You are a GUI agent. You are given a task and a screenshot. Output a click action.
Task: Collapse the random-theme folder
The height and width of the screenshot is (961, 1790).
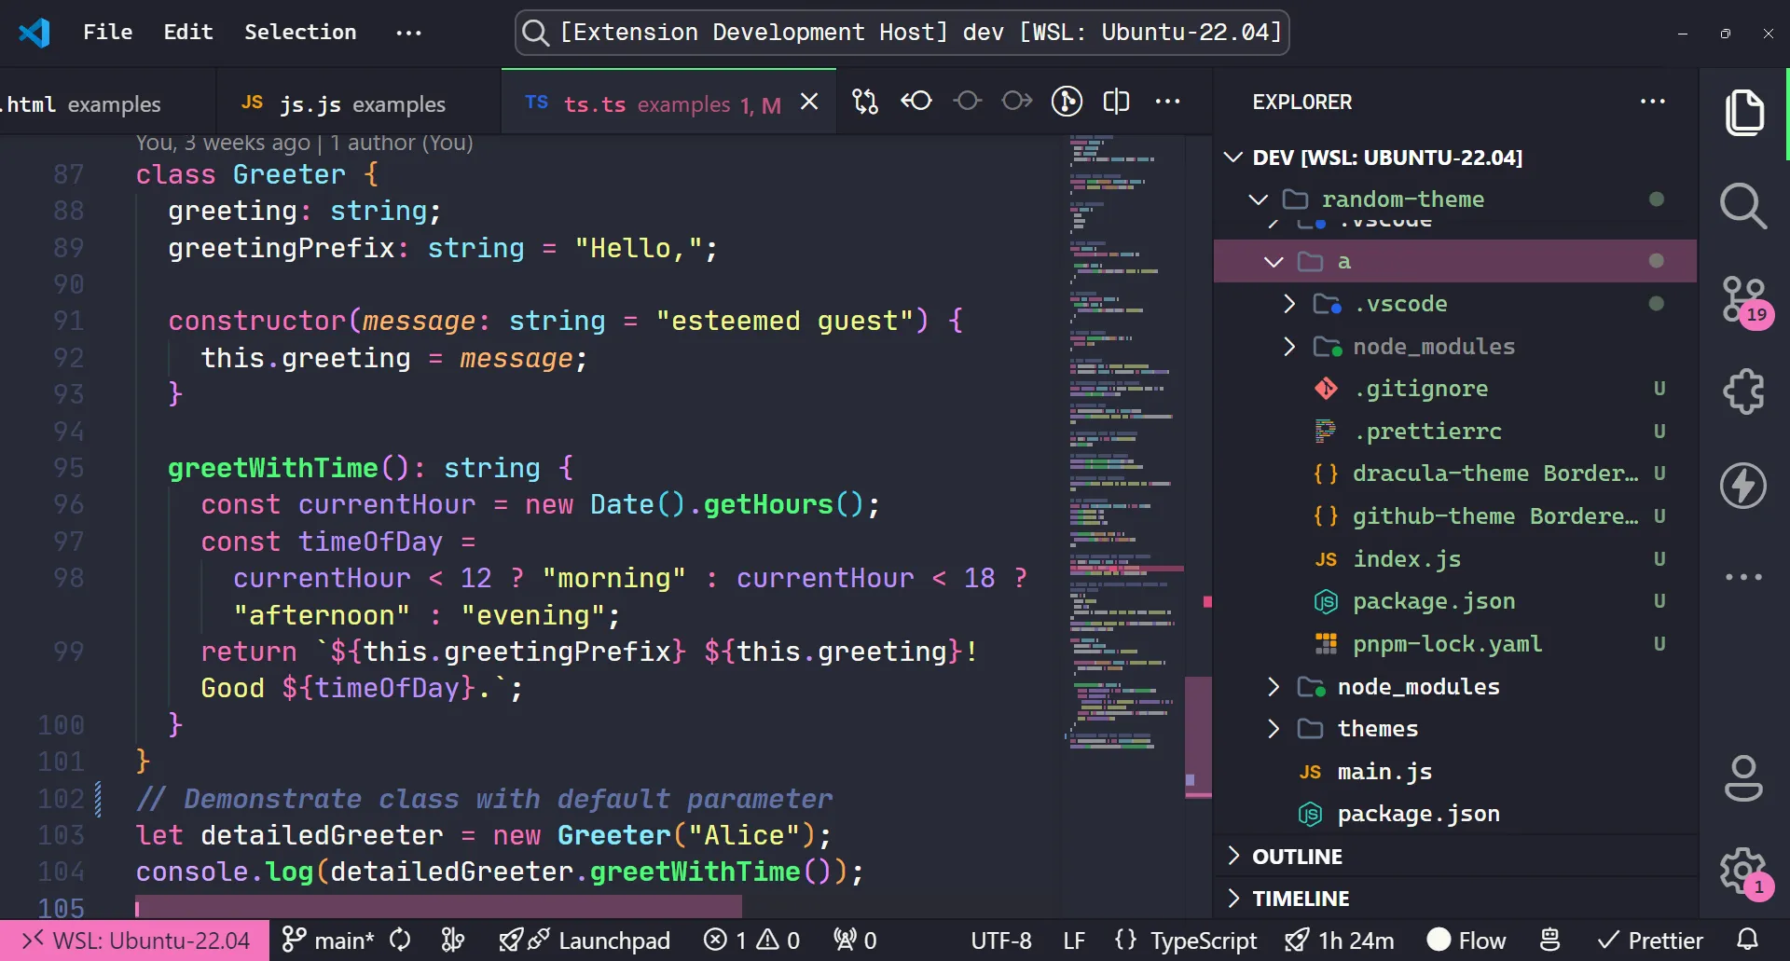click(x=1454, y=199)
